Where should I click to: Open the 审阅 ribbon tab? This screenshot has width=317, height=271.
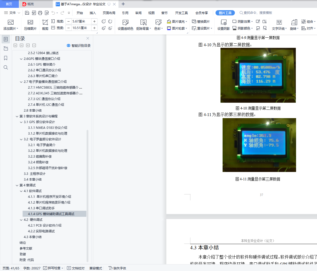coord(138,13)
